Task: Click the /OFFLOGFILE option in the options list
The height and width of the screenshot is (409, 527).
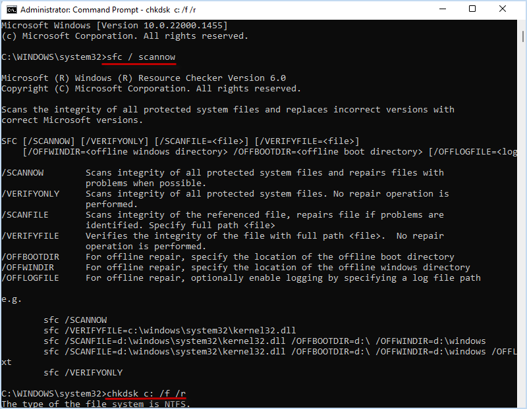Action: 30,278
